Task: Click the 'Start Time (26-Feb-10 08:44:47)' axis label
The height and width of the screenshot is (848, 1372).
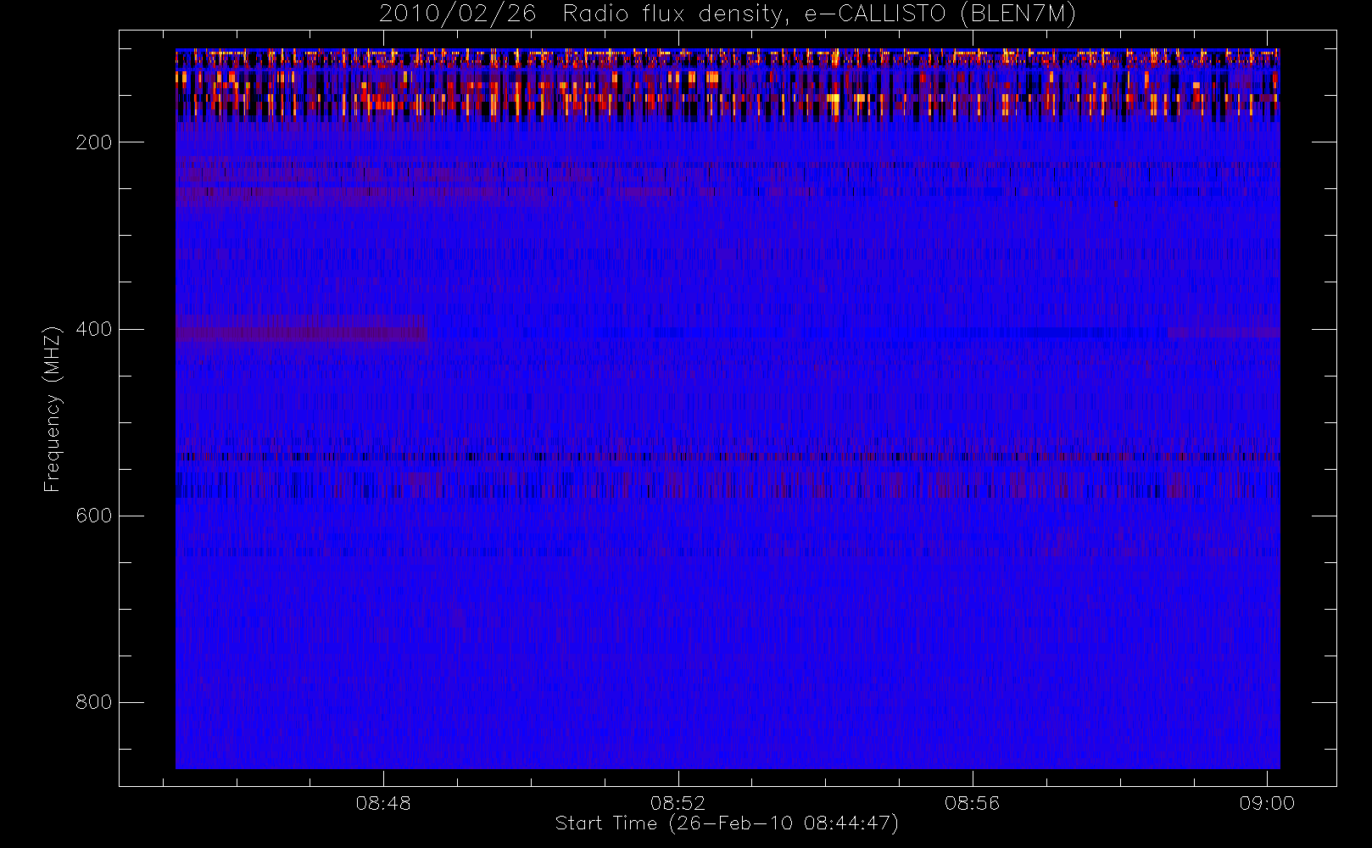Action: point(727,823)
